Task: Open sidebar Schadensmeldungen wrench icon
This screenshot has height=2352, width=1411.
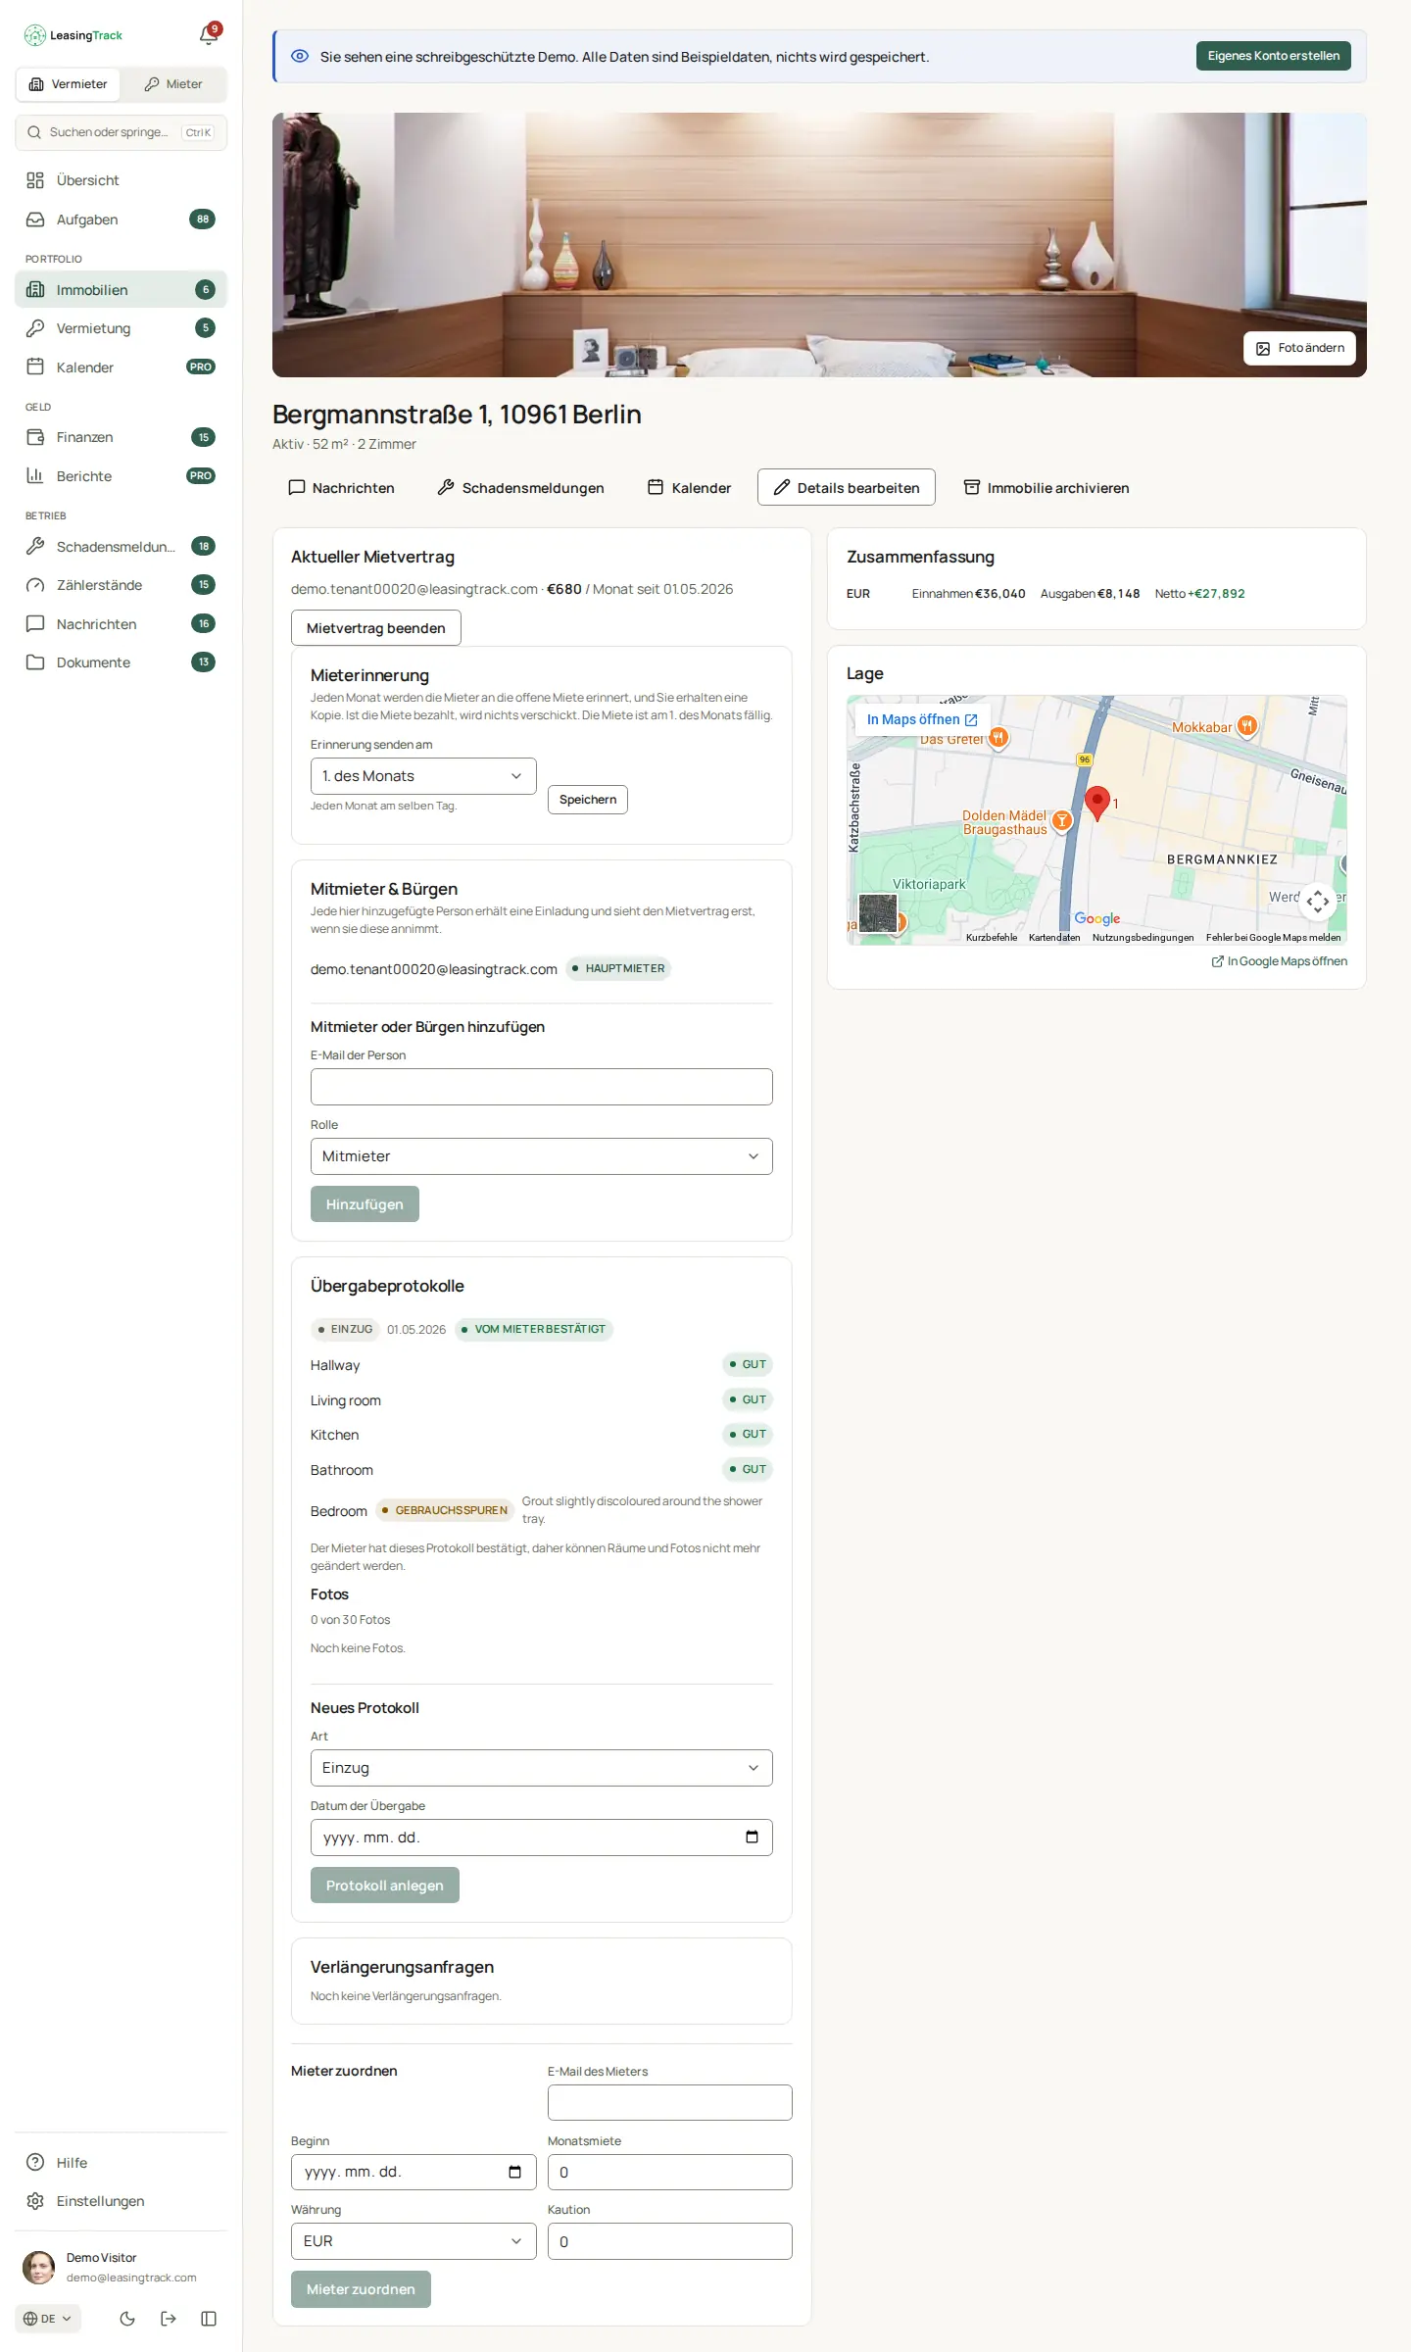Action: coord(35,547)
